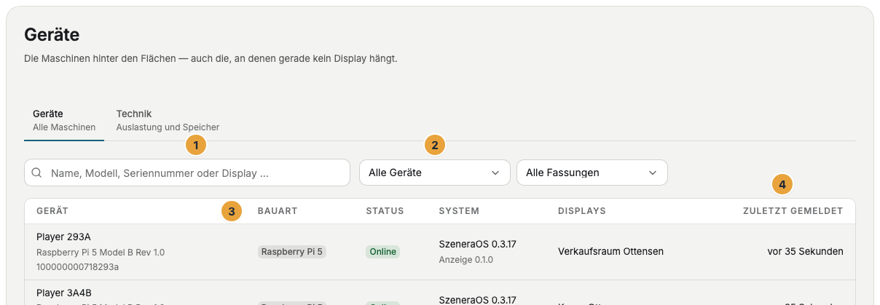Click the GERÄT column header

(52, 211)
